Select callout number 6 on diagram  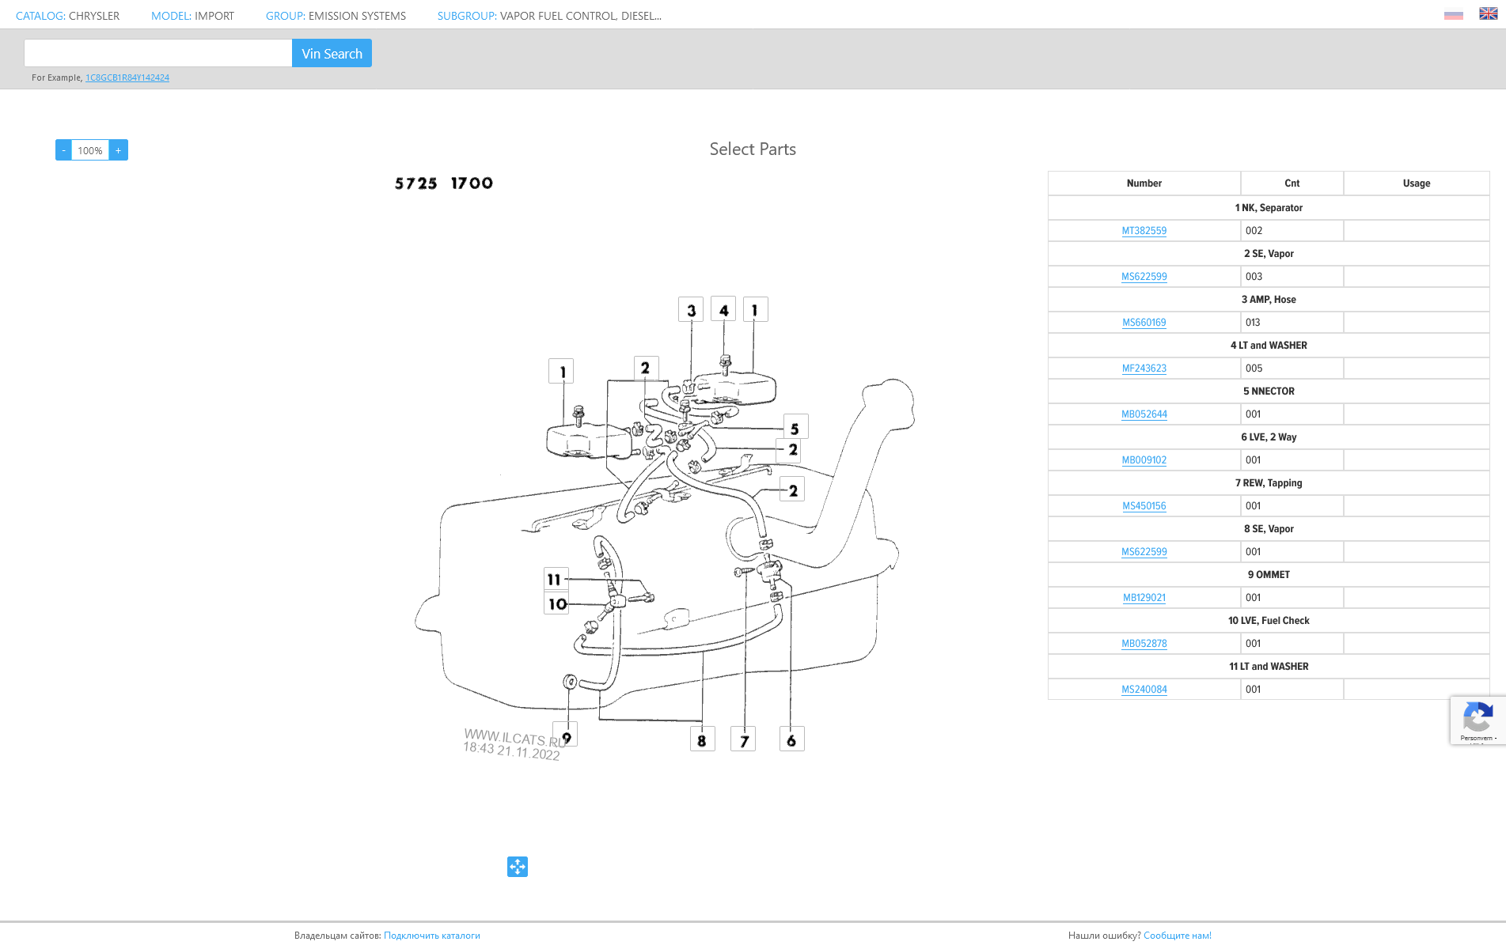(x=791, y=739)
